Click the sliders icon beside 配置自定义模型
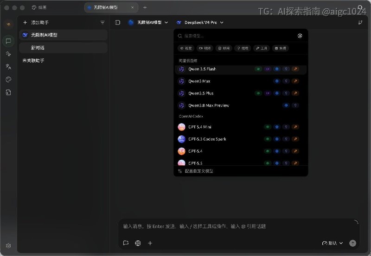 (x=180, y=171)
